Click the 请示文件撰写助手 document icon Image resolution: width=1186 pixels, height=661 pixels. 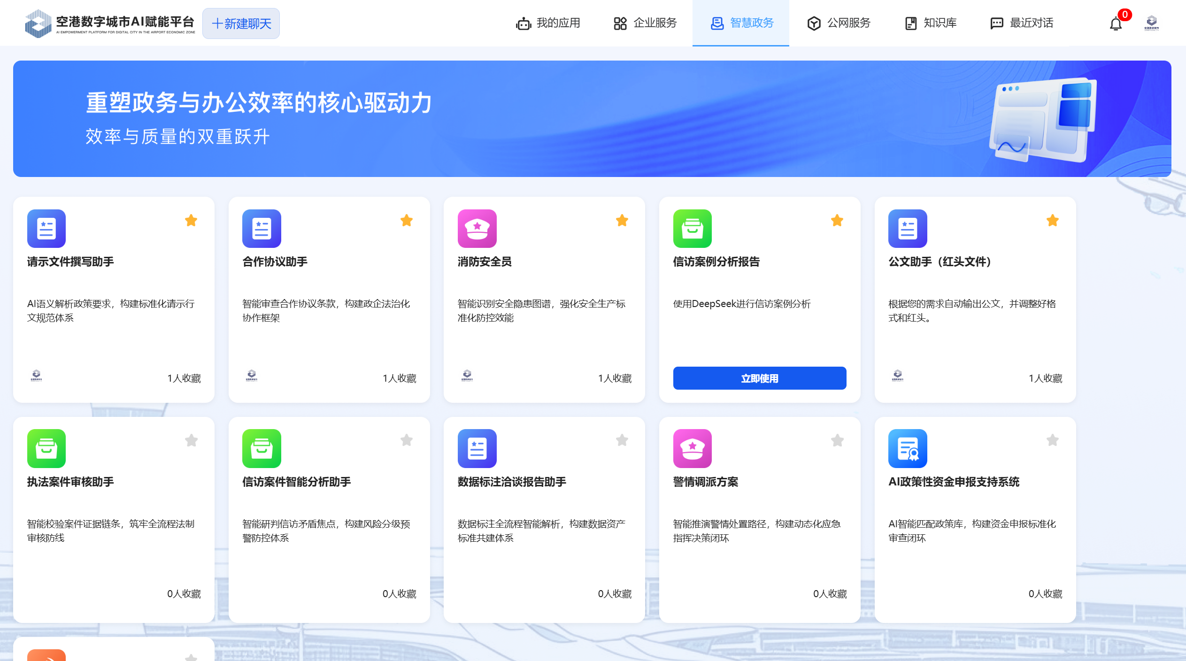point(46,229)
